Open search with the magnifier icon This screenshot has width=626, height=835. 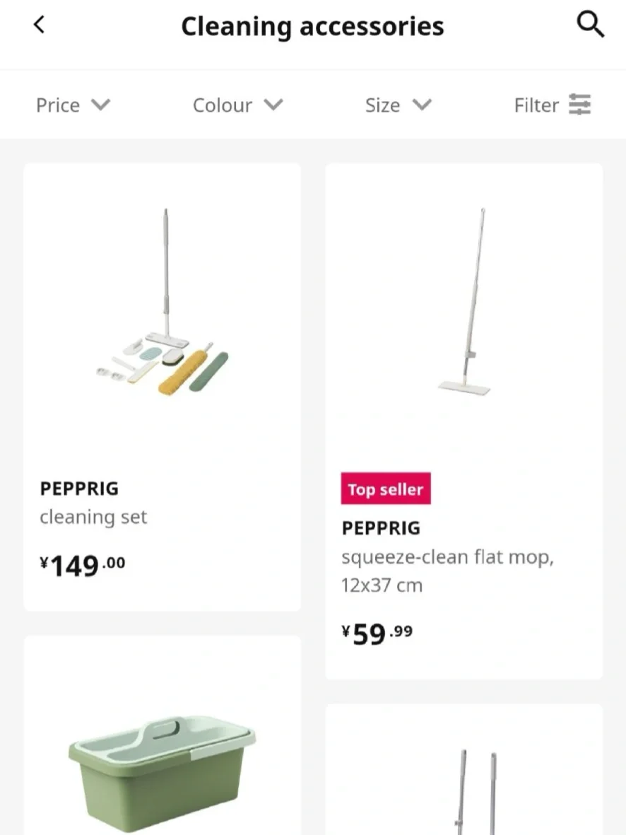point(590,25)
